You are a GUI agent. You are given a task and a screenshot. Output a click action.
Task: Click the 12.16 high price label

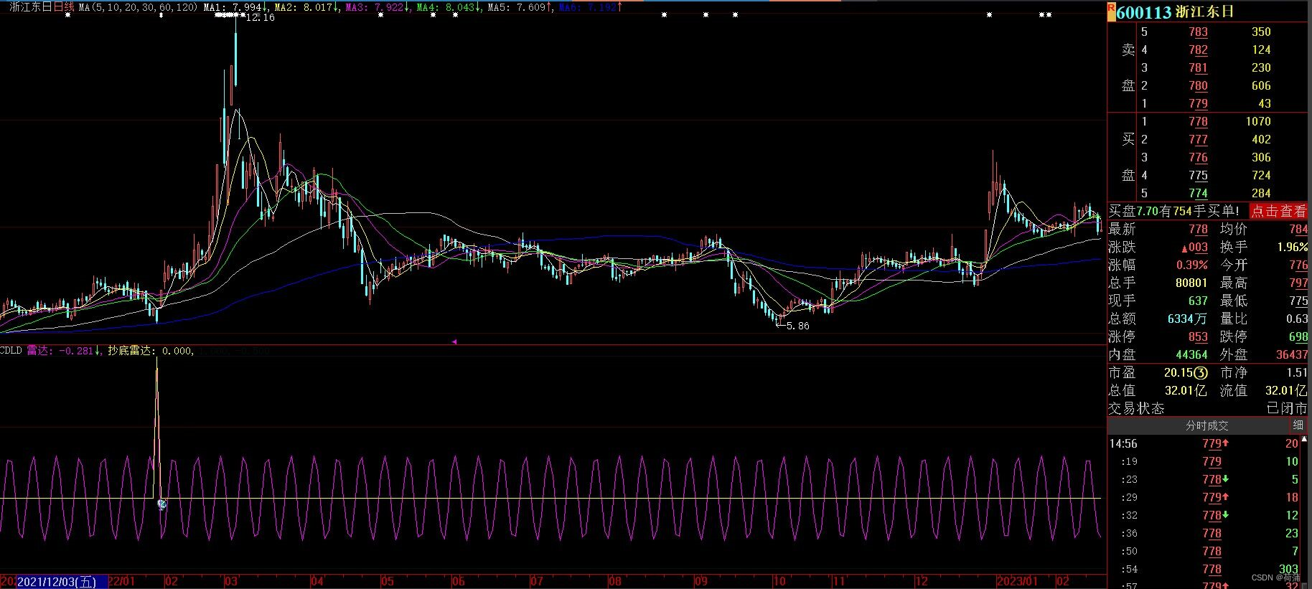coord(260,17)
